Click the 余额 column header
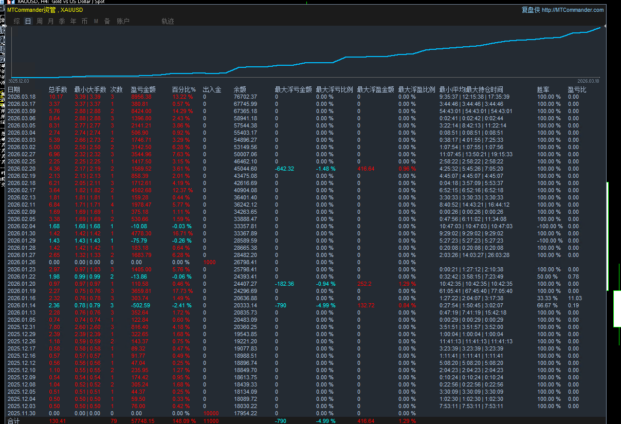The image size is (621, 424). [x=240, y=89]
